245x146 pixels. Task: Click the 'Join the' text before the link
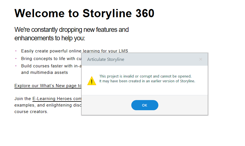tap(23, 99)
